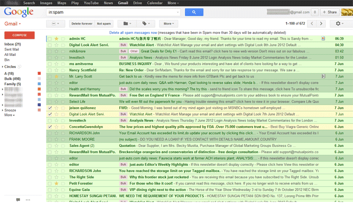
Task: Uncheck the ConcettaGwendolyn message checkbox
Action: click(x=50, y=127)
